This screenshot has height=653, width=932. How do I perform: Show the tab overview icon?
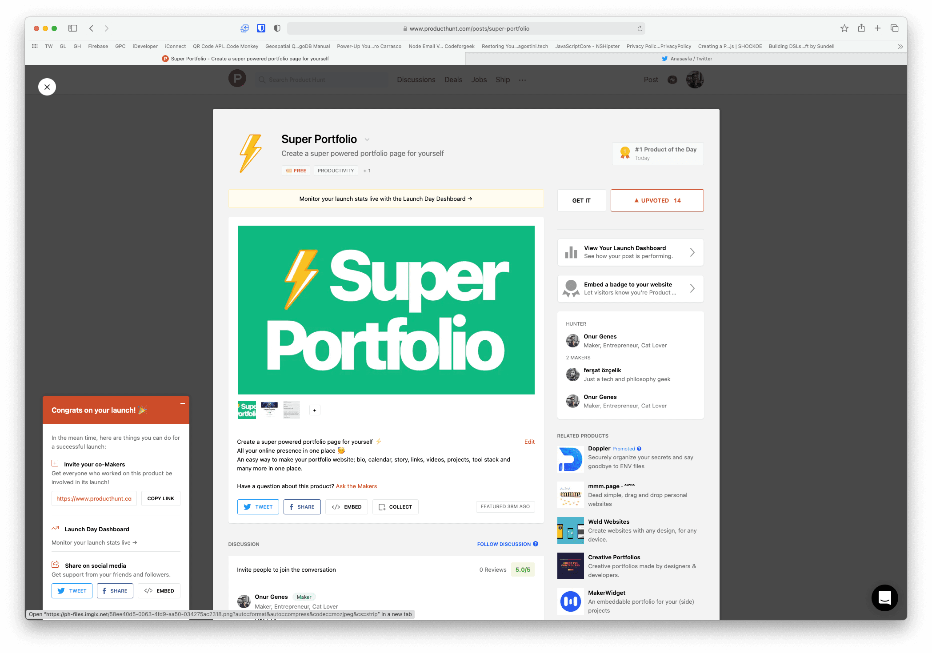click(x=895, y=28)
